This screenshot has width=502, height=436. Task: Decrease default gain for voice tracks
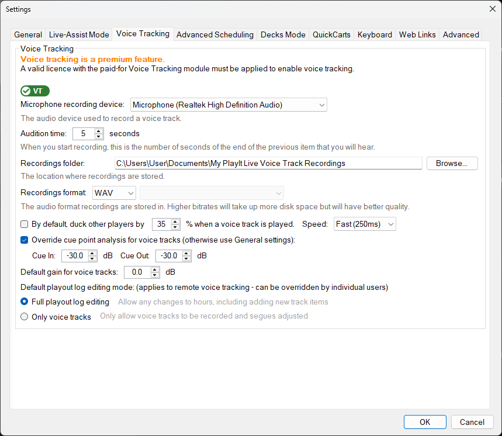click(x=155, y=275)
